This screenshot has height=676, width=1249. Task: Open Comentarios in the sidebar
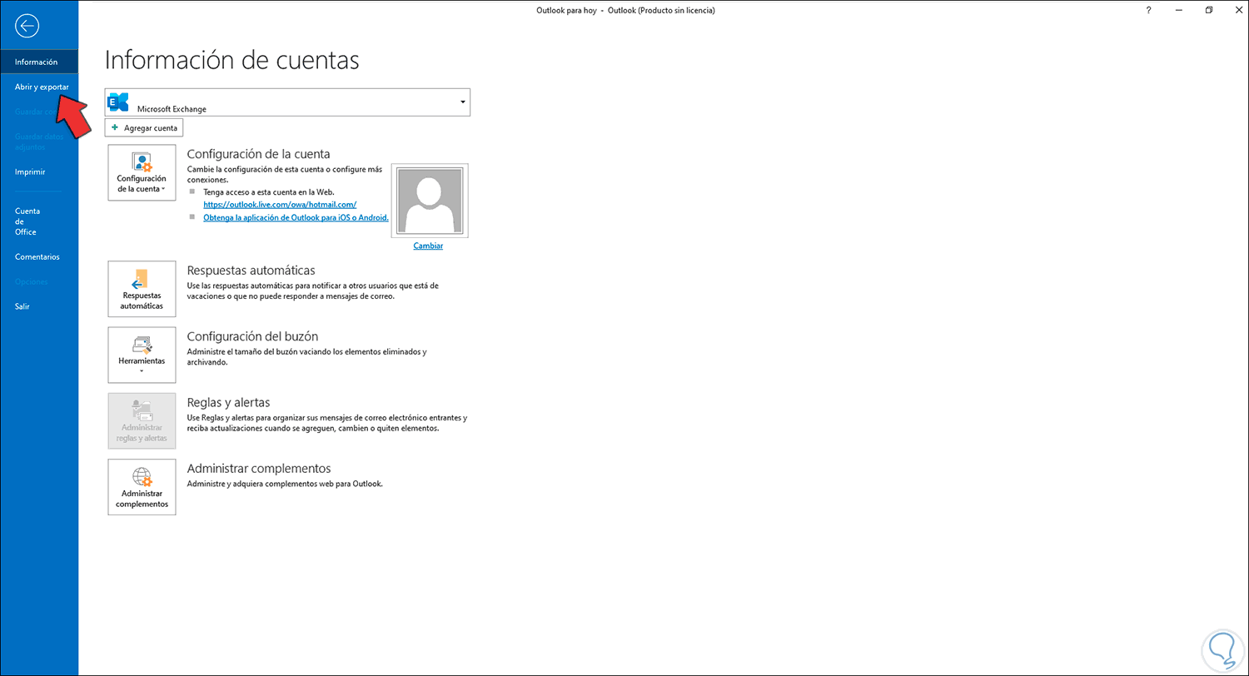tap(39, 256)
